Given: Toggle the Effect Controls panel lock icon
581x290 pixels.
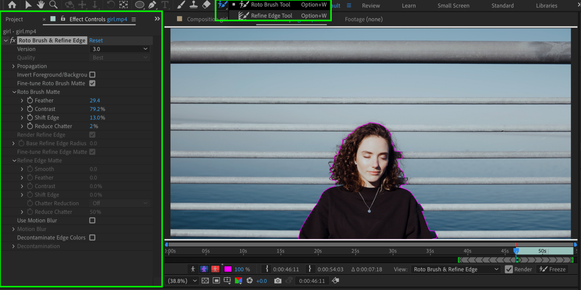Looking at the screenshot, I should pyautogui.click(x=63, y=19).
